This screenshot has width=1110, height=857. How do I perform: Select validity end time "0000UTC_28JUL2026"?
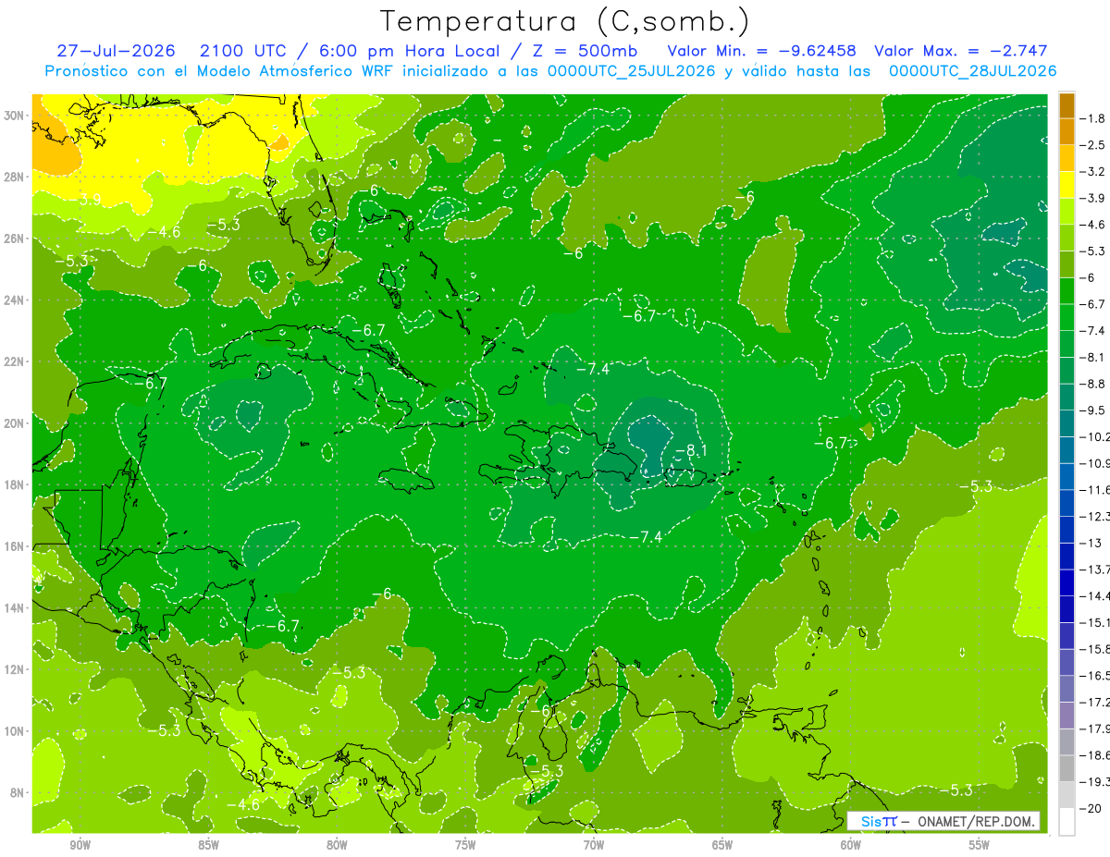(x=972, y=71)
